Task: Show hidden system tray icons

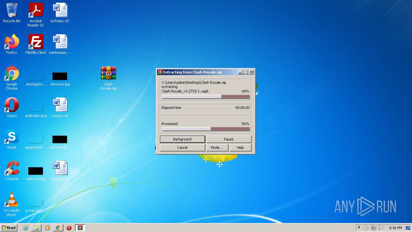Action: [359, 228]
